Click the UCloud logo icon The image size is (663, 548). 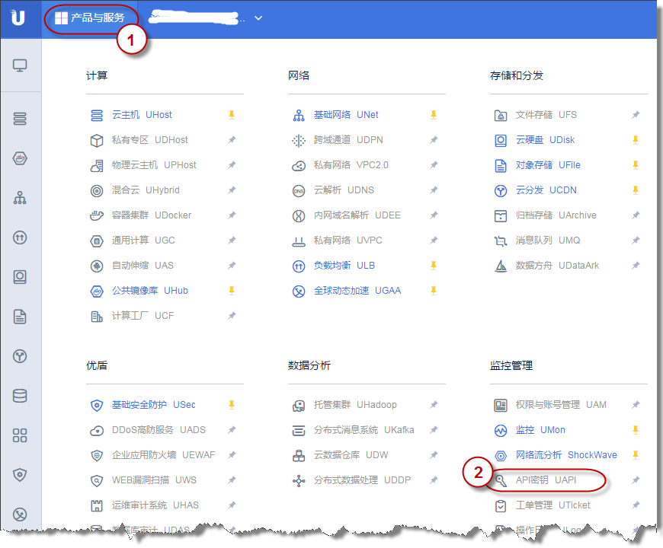tap(18, 18)
